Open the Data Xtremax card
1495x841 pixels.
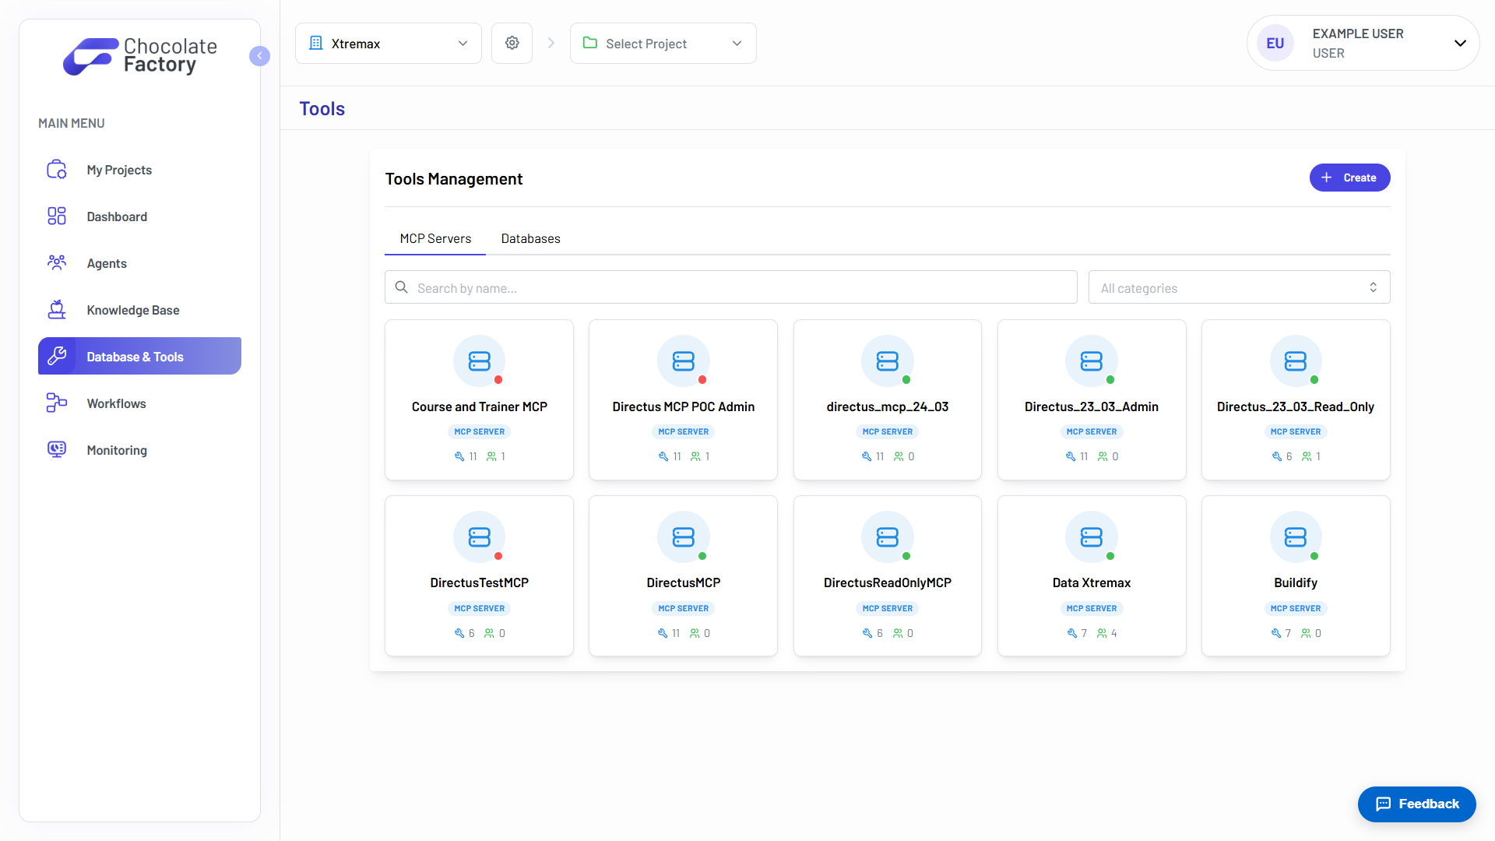point(1092,575)
